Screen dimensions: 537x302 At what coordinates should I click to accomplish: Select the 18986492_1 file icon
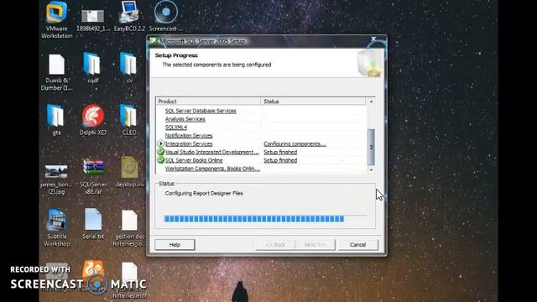93,19
